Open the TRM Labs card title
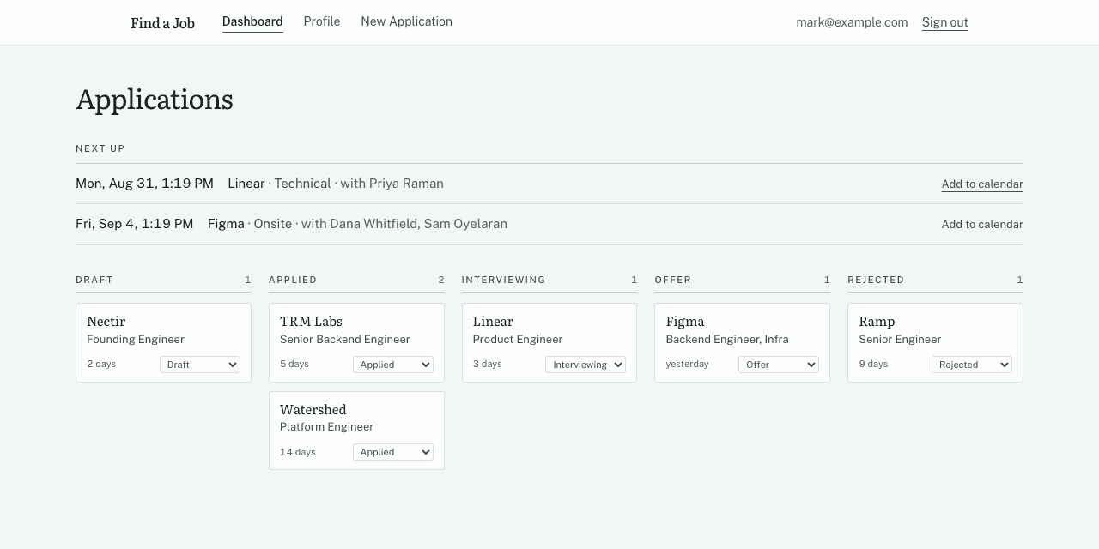This screenshot has width=1099, height=549. click(311, 321)
